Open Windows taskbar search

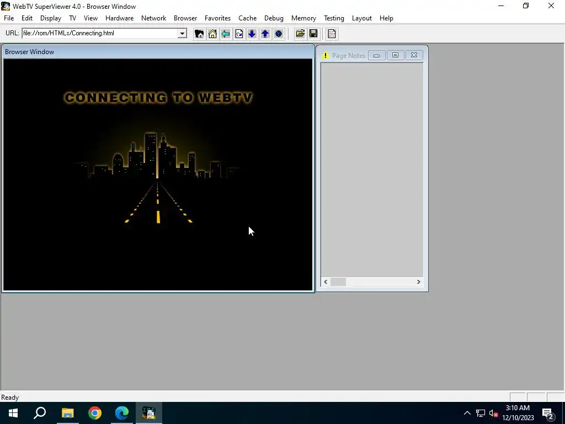point(40,413)
